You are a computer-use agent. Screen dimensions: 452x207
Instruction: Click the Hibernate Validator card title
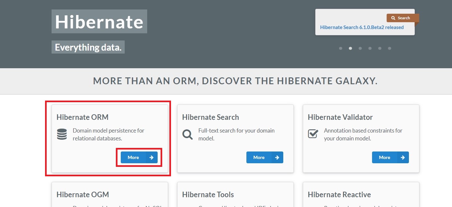point(340,117)
